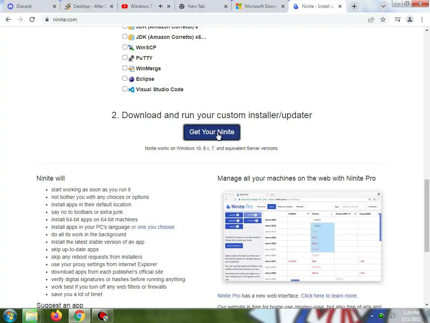Screen dimensions: 430x323
Task: Click the PuTTY app icon
Action: coord(131,58)
